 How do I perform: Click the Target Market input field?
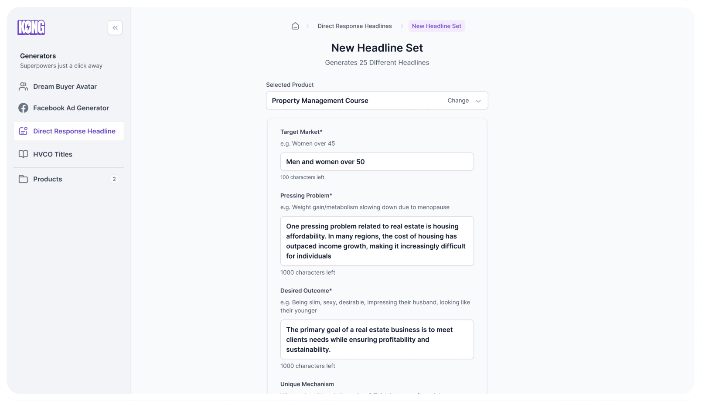click(x=377, y=162)
